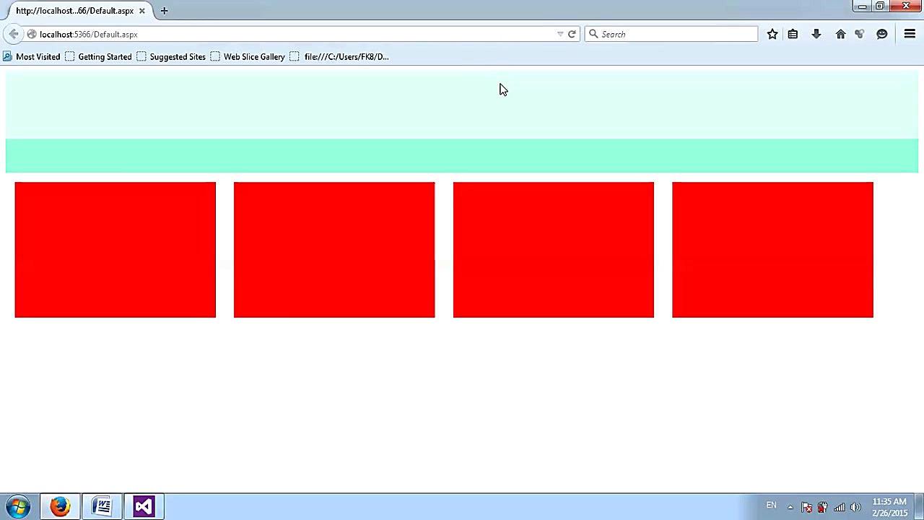Click the search magnifier icon
924x520 pixels.
pos(593,34)
